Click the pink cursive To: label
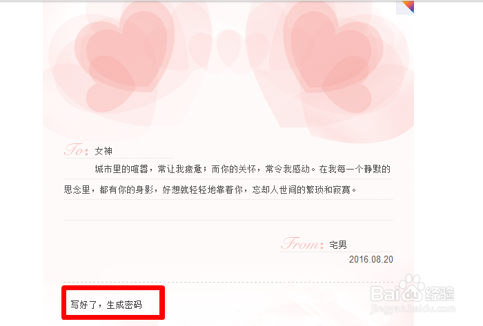 pos(76,150)
